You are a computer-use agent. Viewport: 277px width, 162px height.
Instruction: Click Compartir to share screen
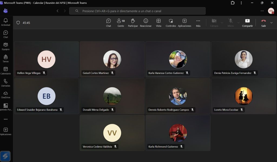pos(247,23)
